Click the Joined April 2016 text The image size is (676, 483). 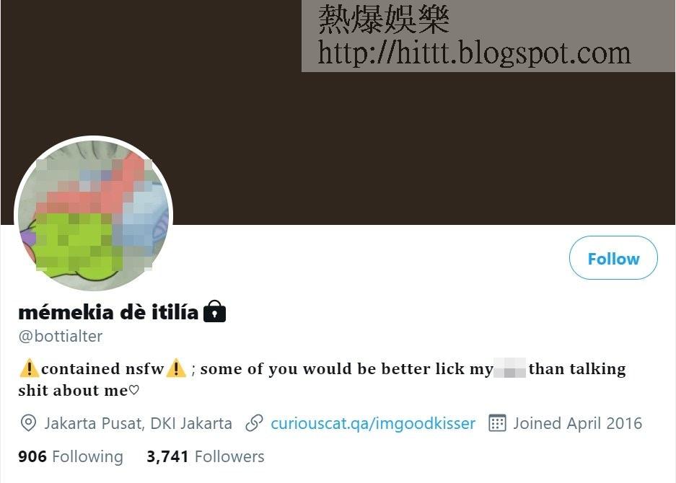578,423
